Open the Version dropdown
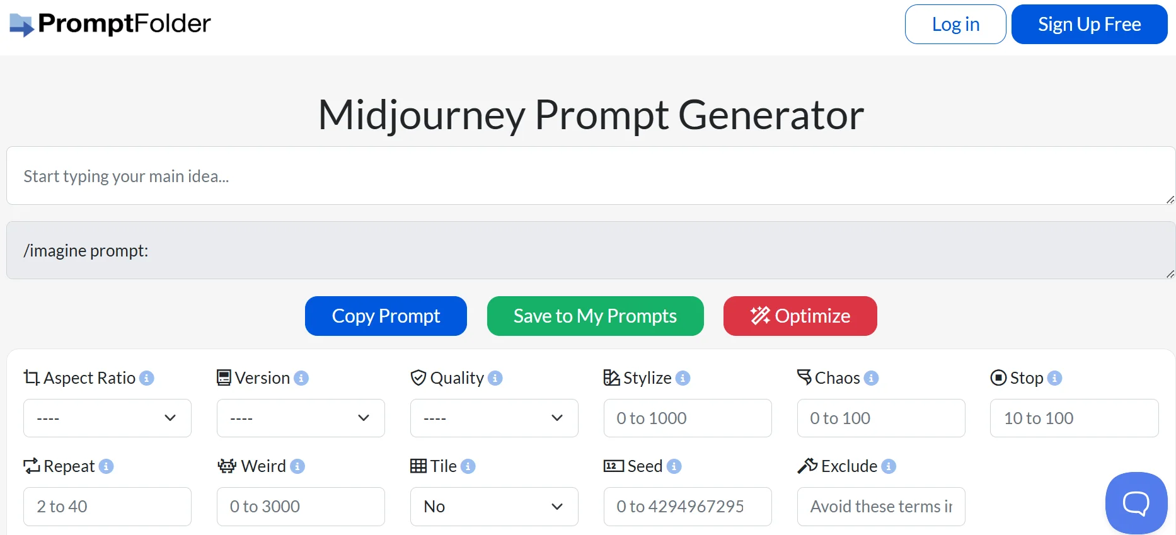The height and width of the screenshot is (535, 1176). pos(301,418)
